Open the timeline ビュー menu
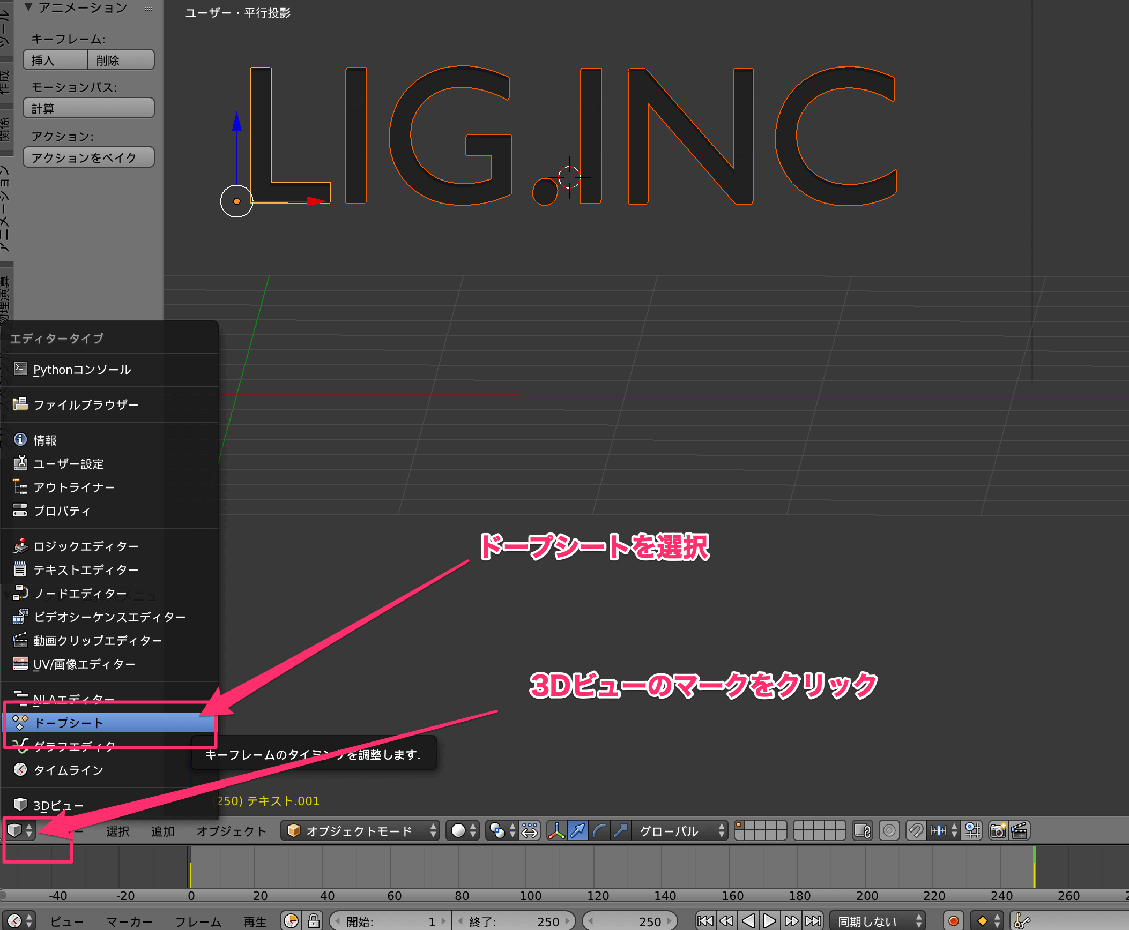Viewport: 1129px width, 930px height. point(67,921)
